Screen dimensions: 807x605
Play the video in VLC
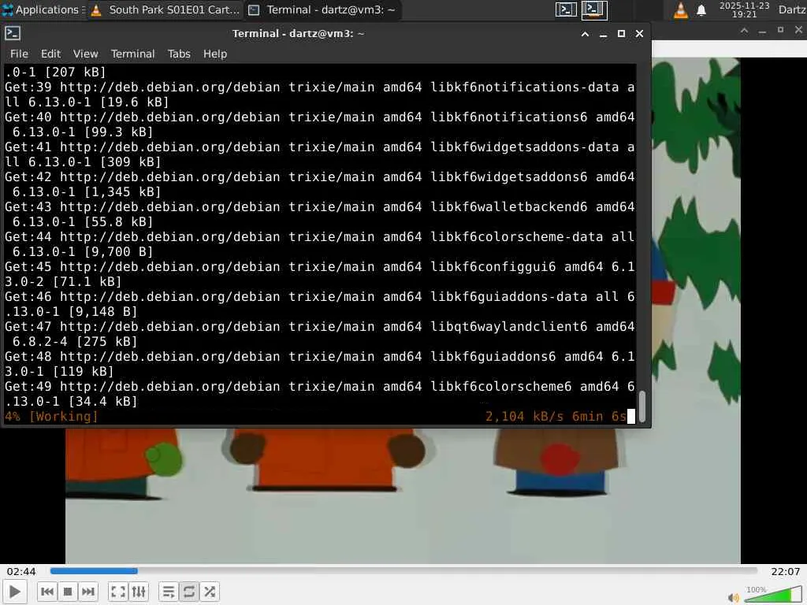coord(15,592)
